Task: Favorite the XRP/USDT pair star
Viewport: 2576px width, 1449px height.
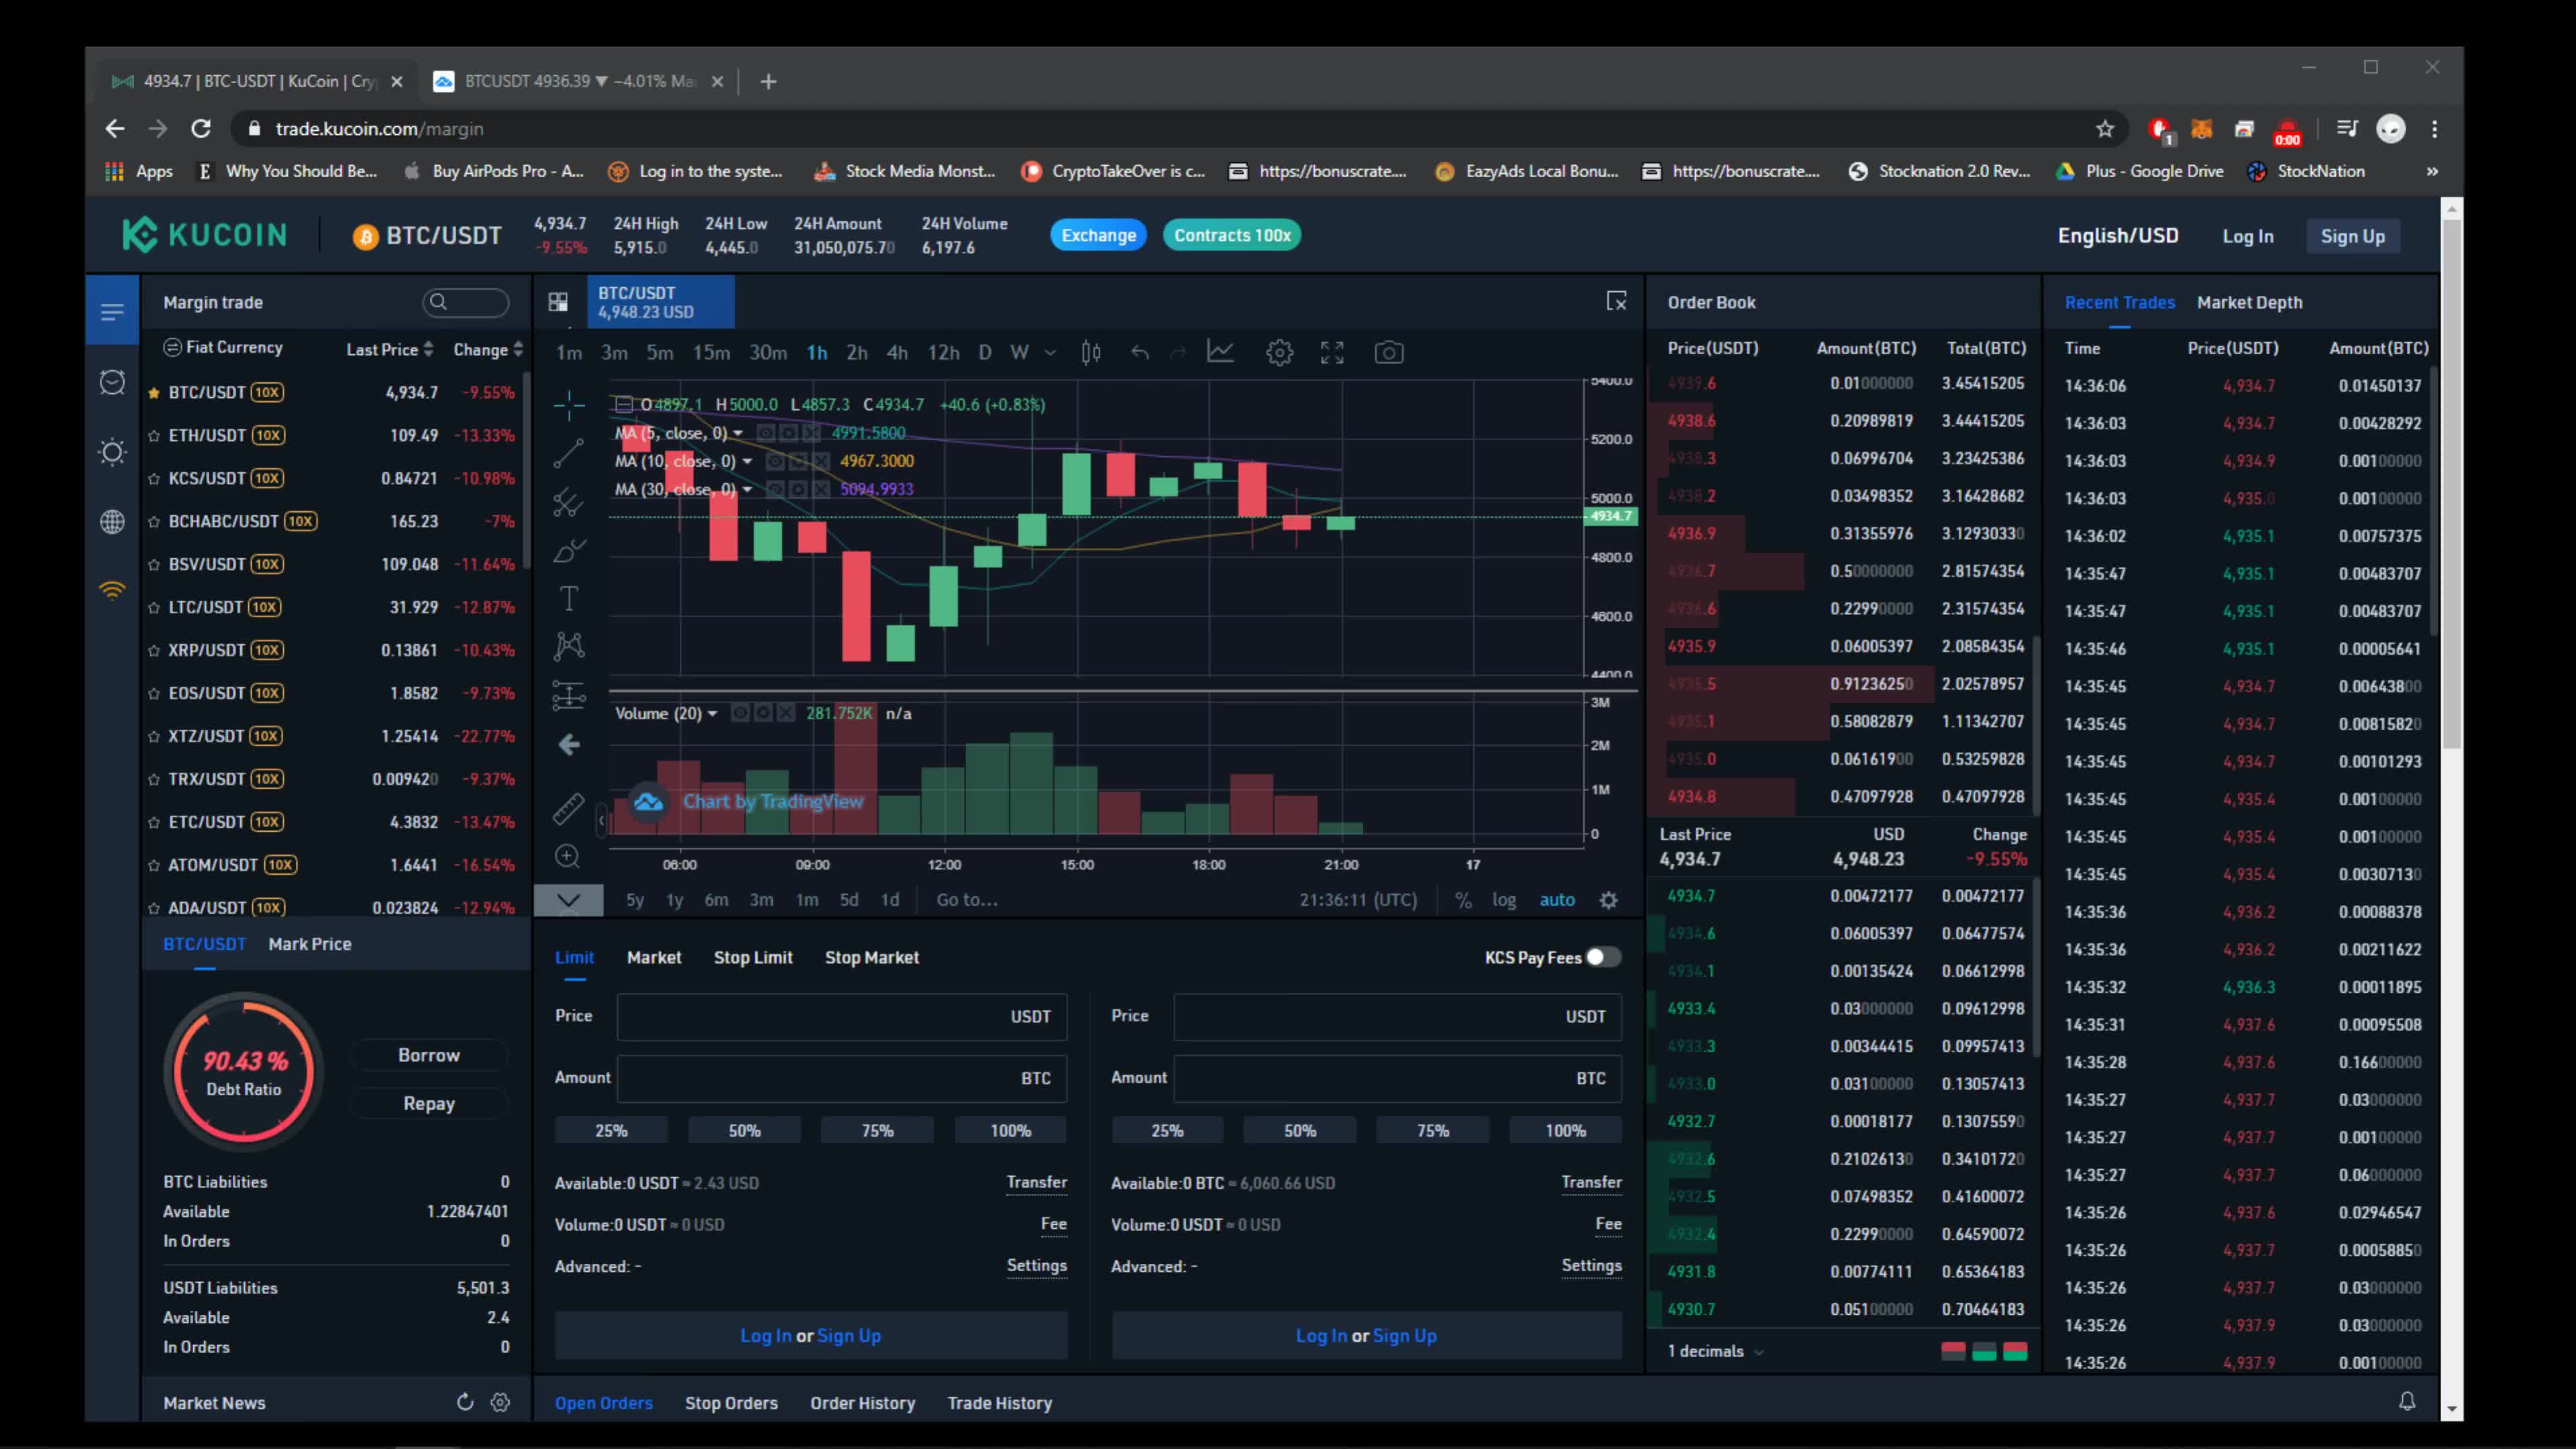Action: click(154, 651)
